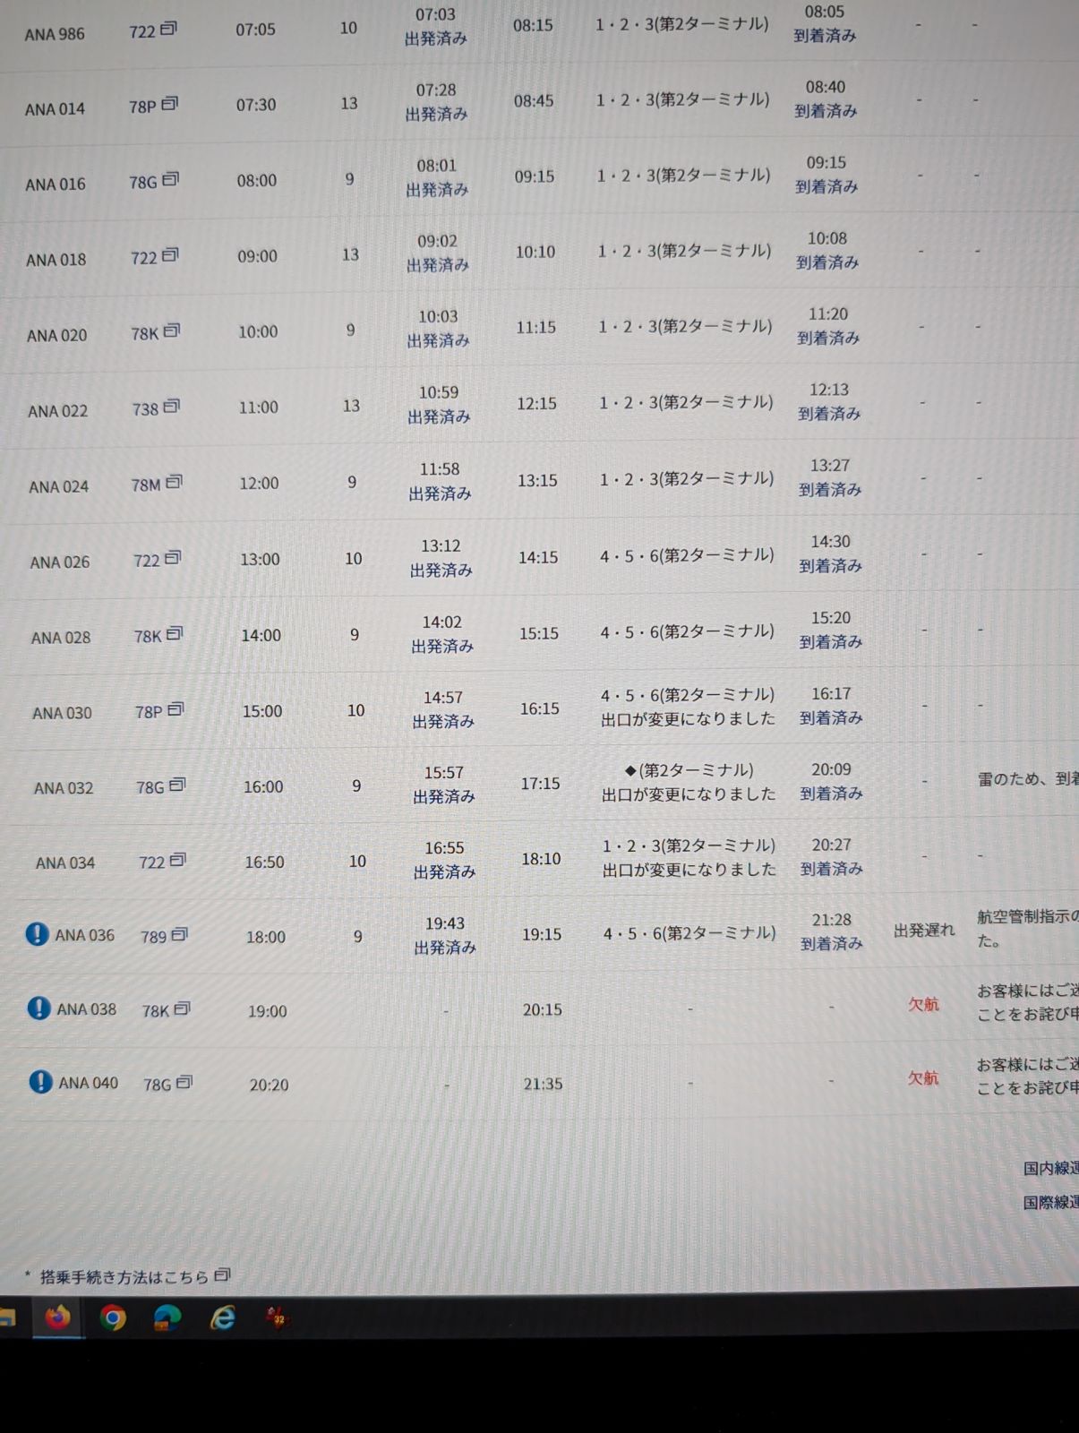
Task: Click the 欠航 status for ANA 038
Action: pyautogui.click(x=924, y=1004)
